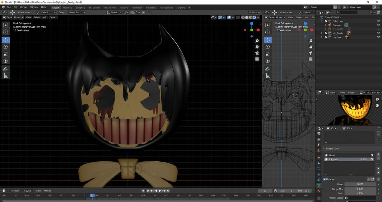The height and width of the screenshot is (202, 382).
Task: Open the Modifier Properties wrench tab
Action: coord(319,163)
